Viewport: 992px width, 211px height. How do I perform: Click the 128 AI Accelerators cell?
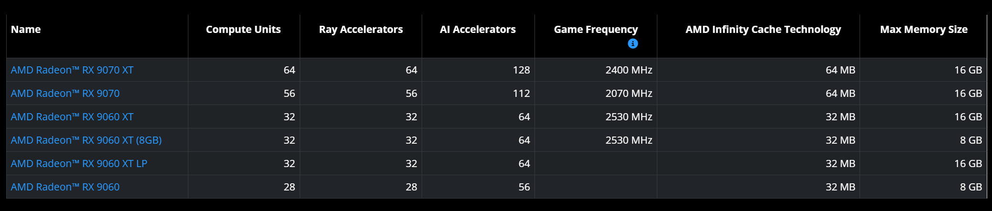[x=521, y=70]
